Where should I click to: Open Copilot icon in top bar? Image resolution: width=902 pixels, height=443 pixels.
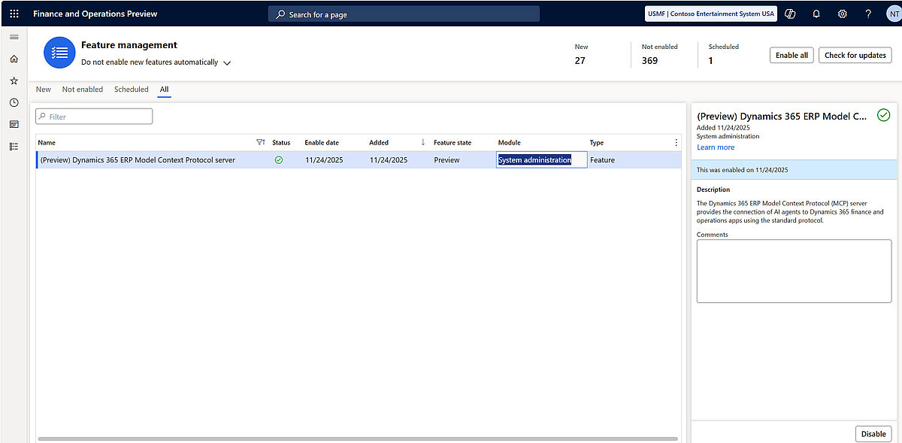[790, 14]
